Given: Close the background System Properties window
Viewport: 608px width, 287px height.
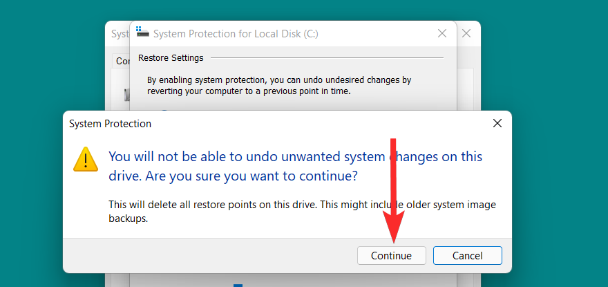Looking at the screenshot, I should point(466,33).
